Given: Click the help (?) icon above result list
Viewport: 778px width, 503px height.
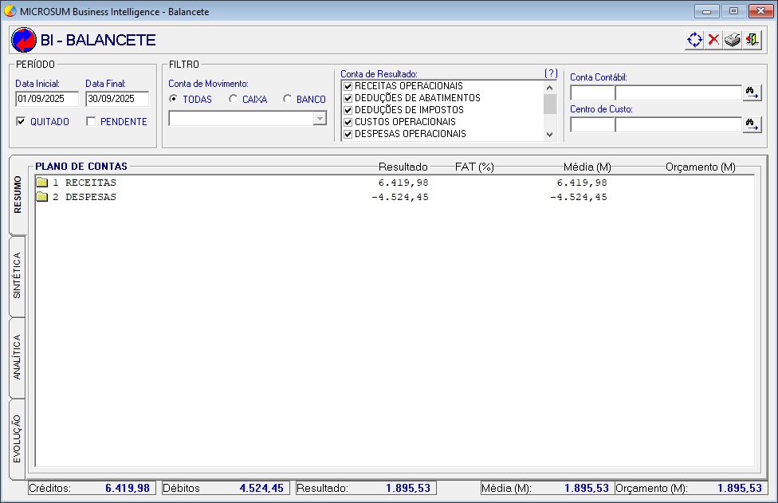Looking at the screenshot, I should (551, 73).
